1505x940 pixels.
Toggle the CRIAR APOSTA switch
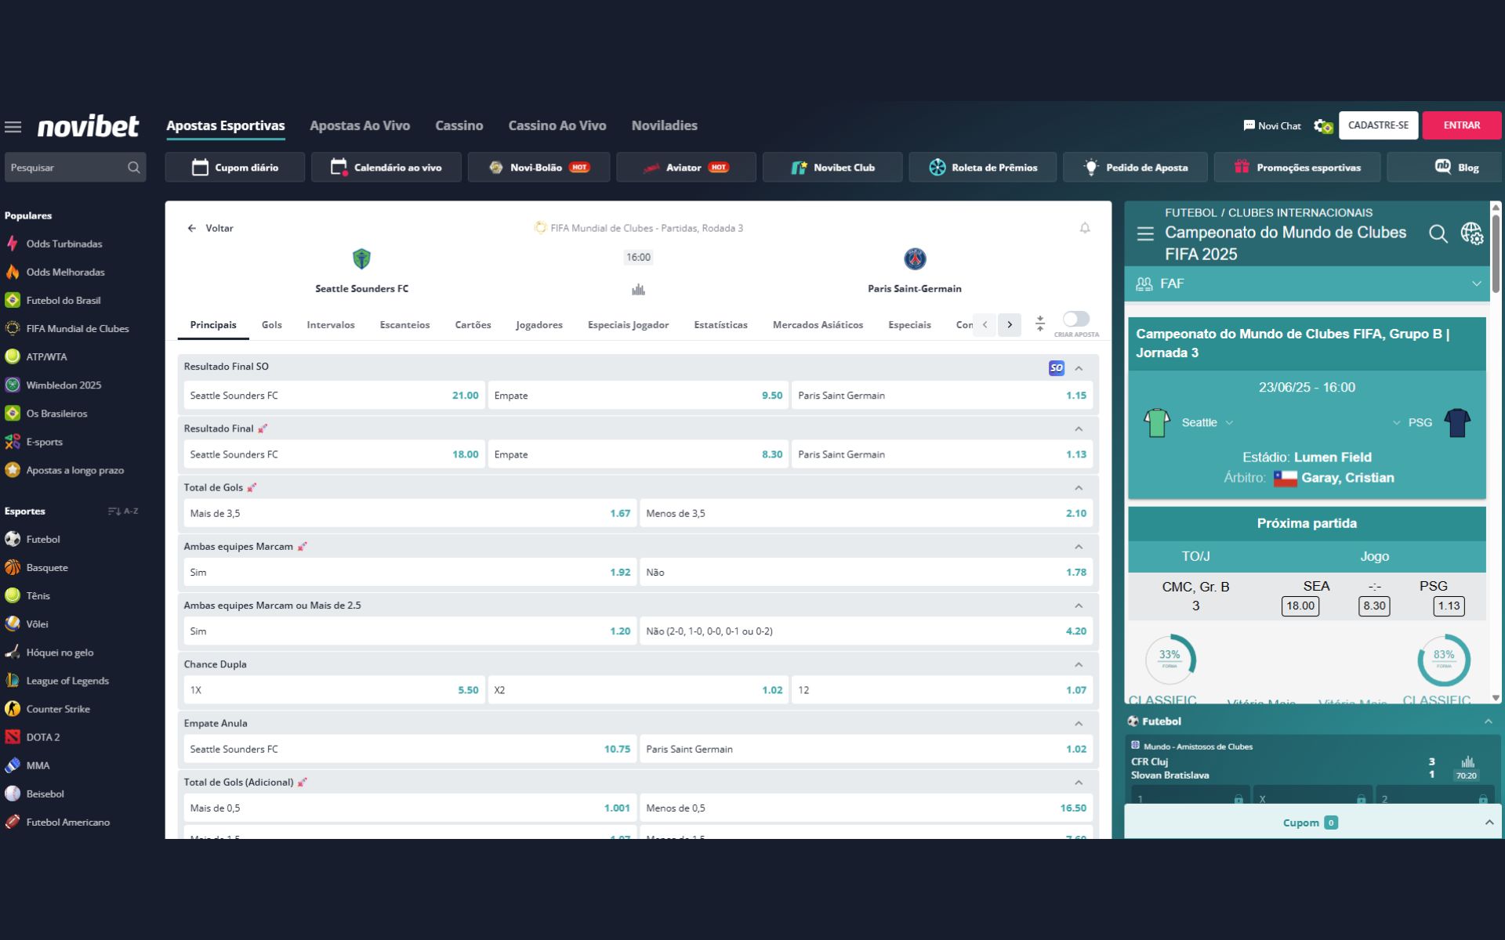(1075, 319)
